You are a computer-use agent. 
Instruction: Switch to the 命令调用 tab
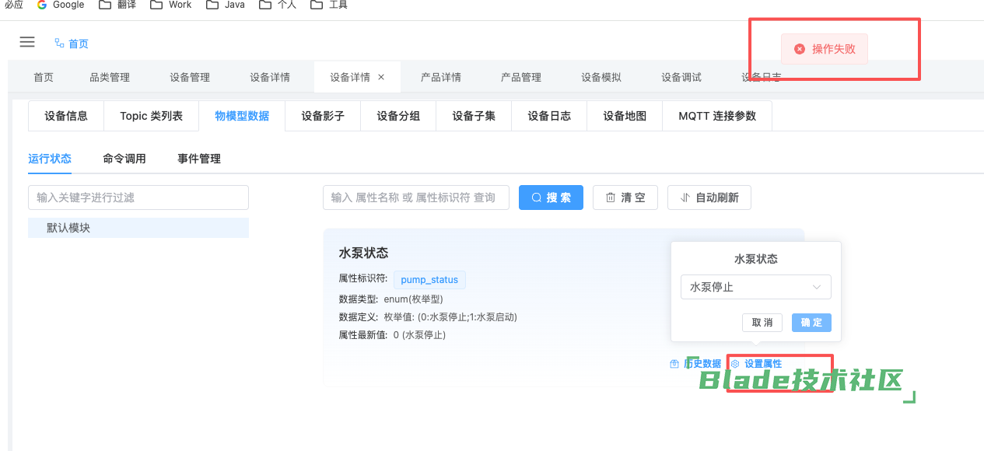(124, 159)
